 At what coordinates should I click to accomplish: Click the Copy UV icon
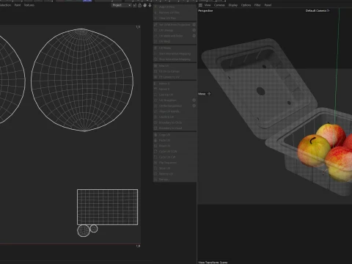[155, 135]
